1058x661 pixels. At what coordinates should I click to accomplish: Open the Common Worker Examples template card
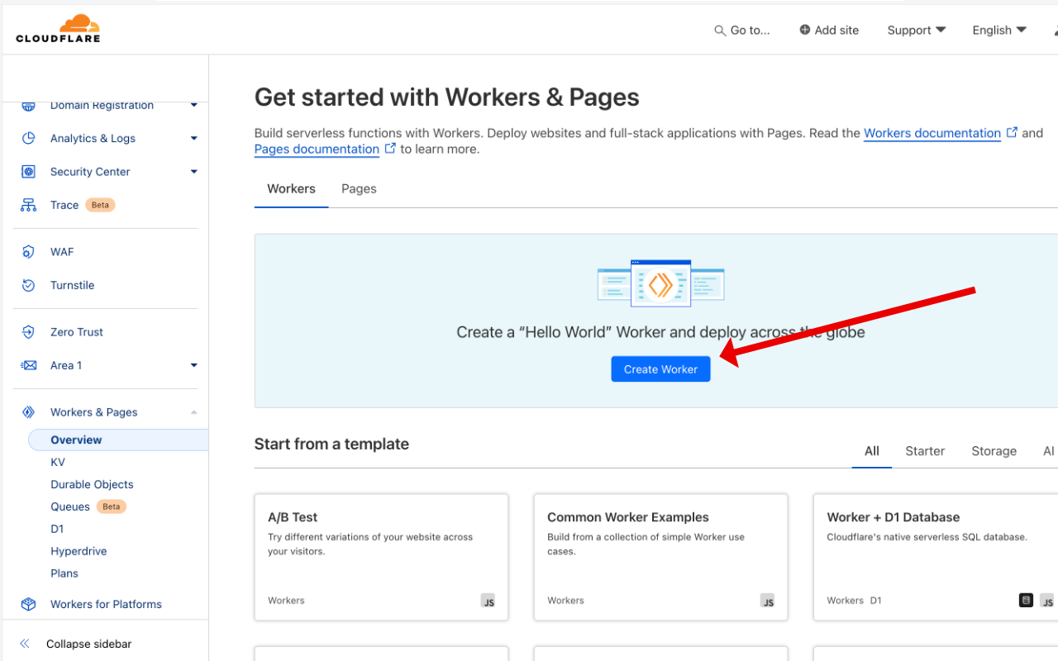660,558
